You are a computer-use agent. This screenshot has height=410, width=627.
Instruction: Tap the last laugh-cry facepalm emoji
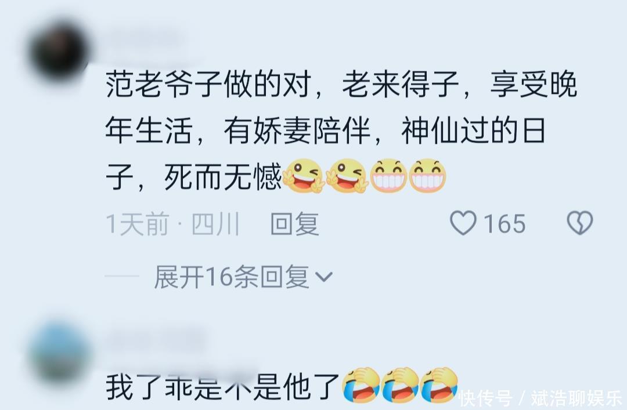click(x=439, y=385)
